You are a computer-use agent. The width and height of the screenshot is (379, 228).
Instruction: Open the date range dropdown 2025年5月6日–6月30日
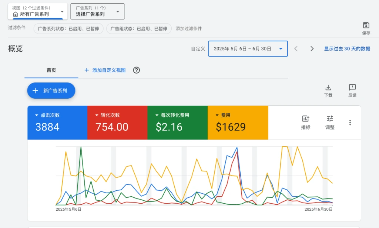[248, 49]
